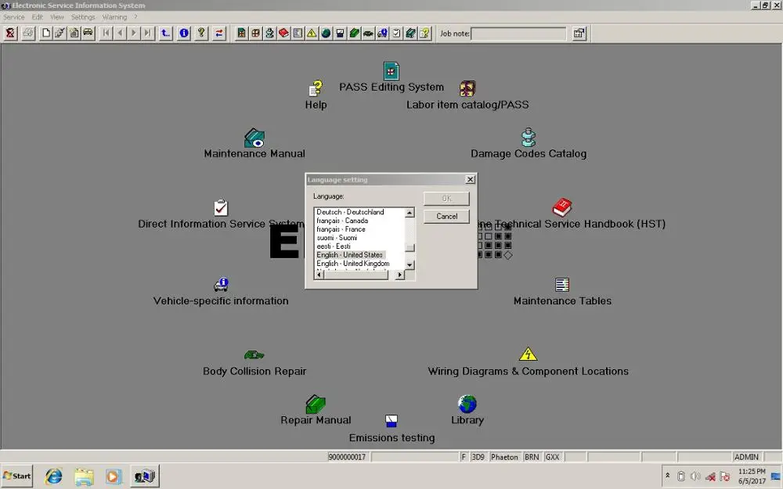Open the Edit menu
The width and height of the screenshot is (783, 489).
click(38, 17)
